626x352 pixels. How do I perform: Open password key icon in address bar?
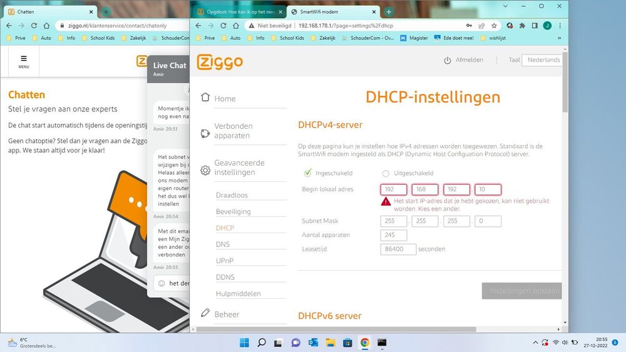[x=469, y=26]
